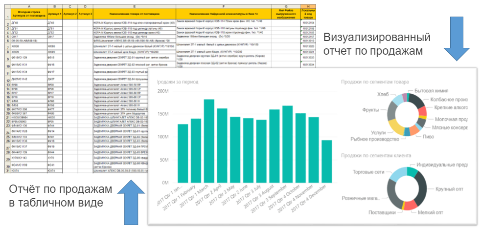Select the 2017 Qtr 1 March bar

209,141
